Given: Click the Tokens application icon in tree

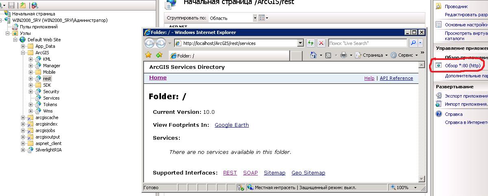Looking at the screenshot, I should coord(38,104).
